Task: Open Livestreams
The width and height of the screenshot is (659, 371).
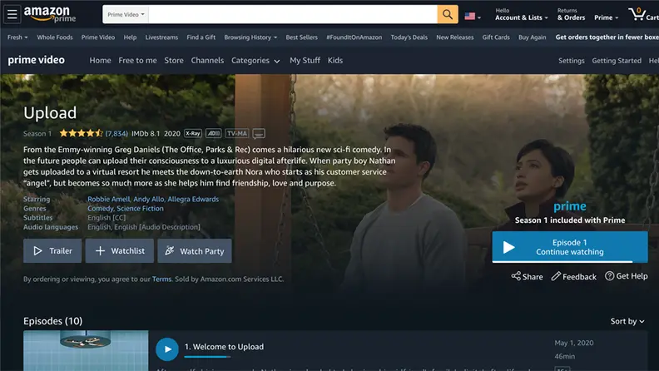Action: [x=161, y=37]
